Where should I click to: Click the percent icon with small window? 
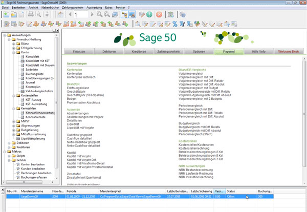tap(189, 24)
